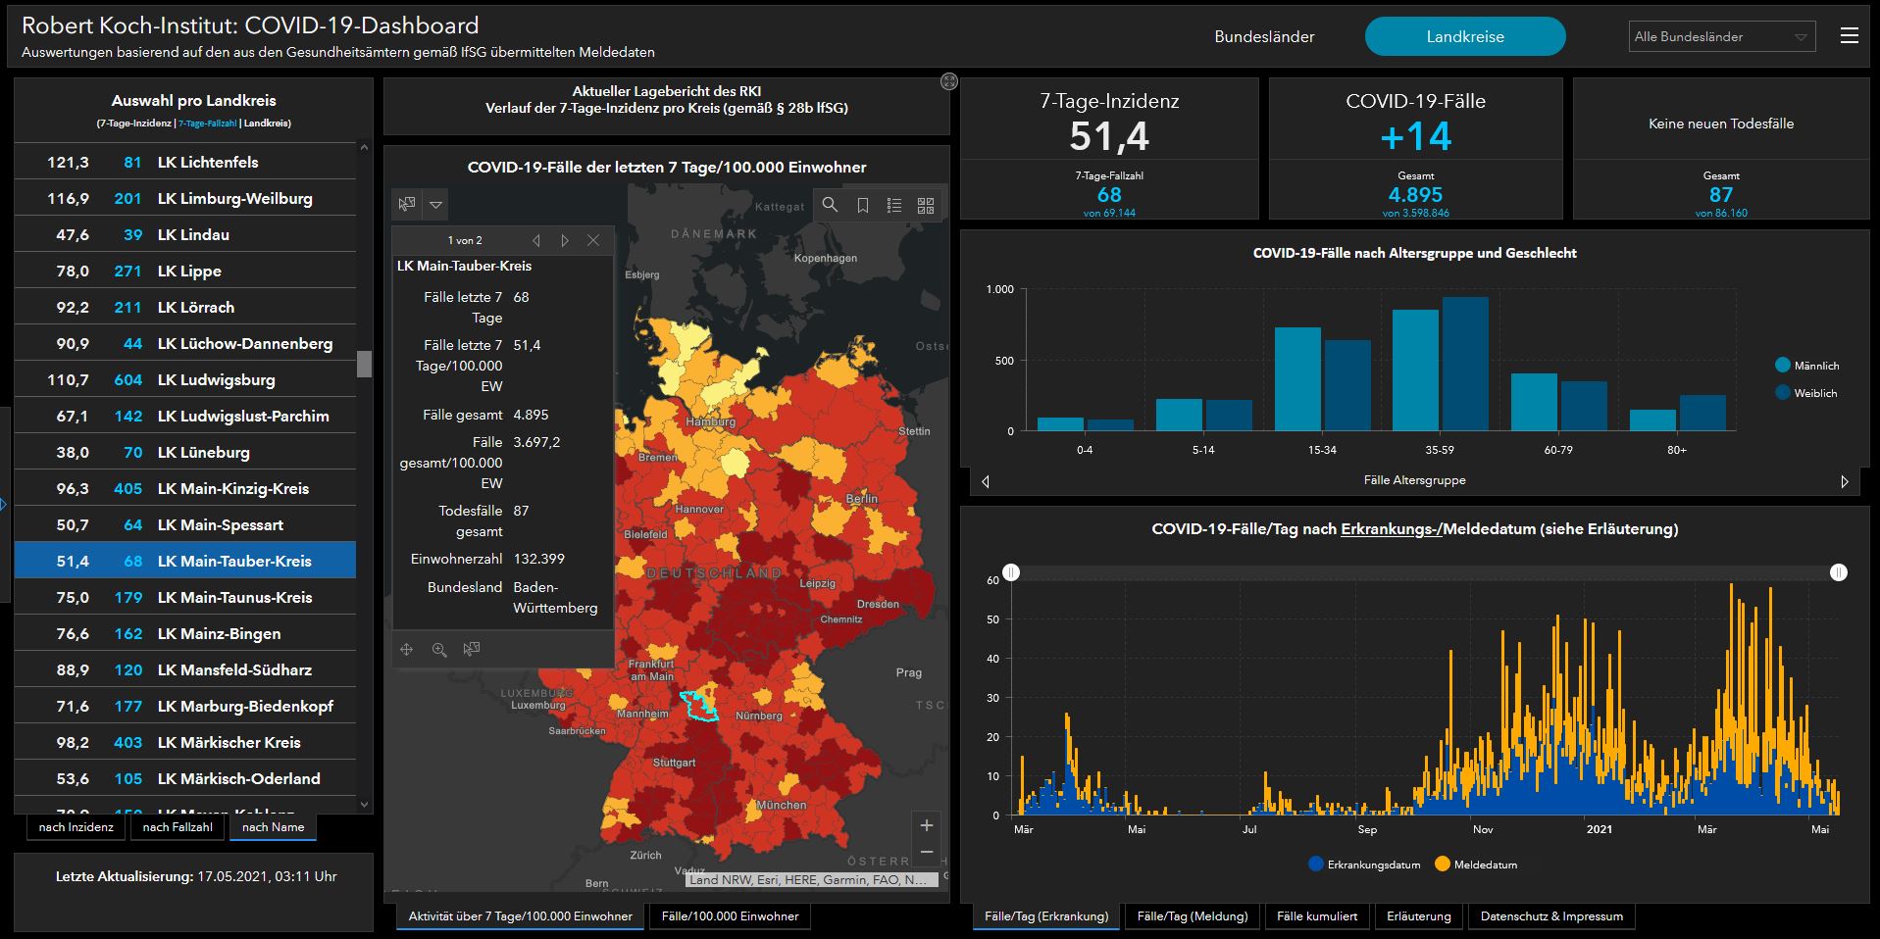Image resolution: width=1880 pixels, height=939 pixels.
Task: Open the hamburger menu at top right
Action: 1850,36
